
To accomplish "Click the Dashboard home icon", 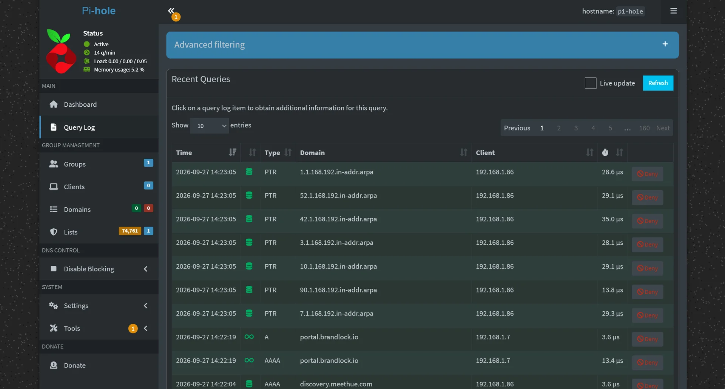I will [54, 104].
